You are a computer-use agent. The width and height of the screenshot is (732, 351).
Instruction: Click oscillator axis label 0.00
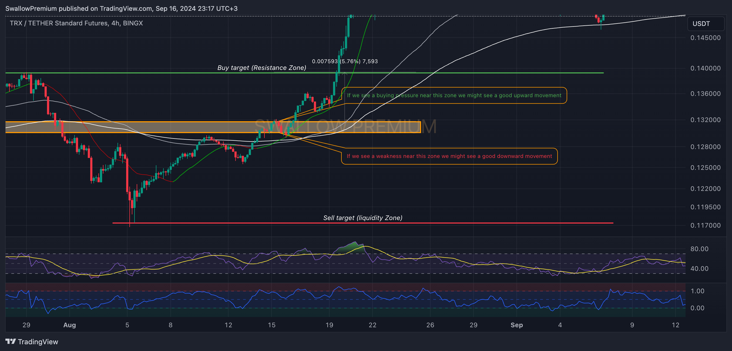[697, 308]
